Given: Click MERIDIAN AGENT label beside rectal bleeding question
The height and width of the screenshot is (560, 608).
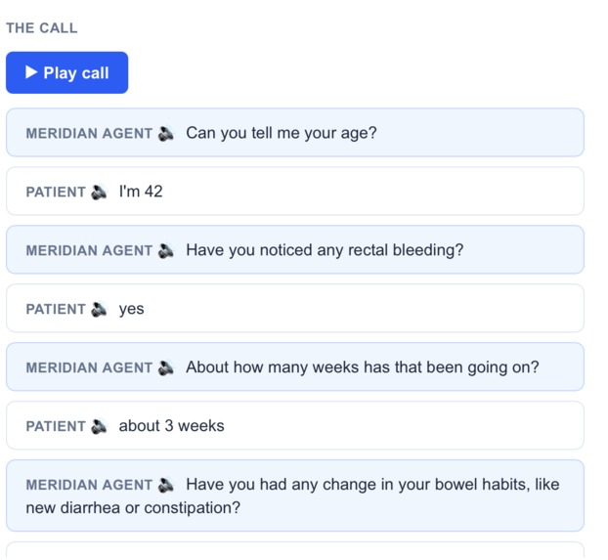Looking at the screenshot, I should pos(89,250).
